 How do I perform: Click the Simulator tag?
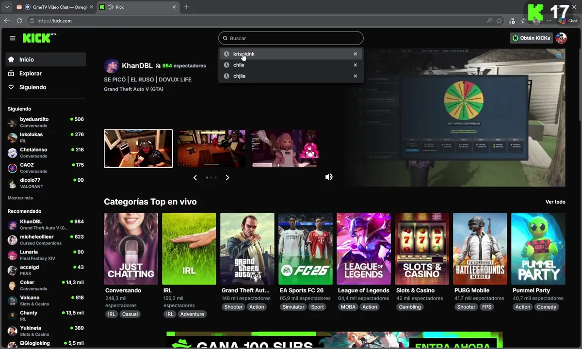[293, 307]
